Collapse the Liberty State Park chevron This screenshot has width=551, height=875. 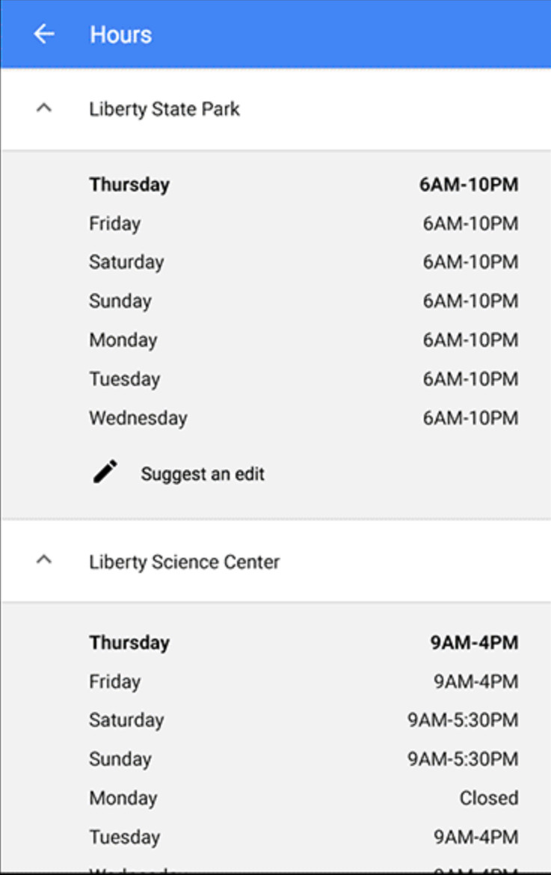click(44, 109)
